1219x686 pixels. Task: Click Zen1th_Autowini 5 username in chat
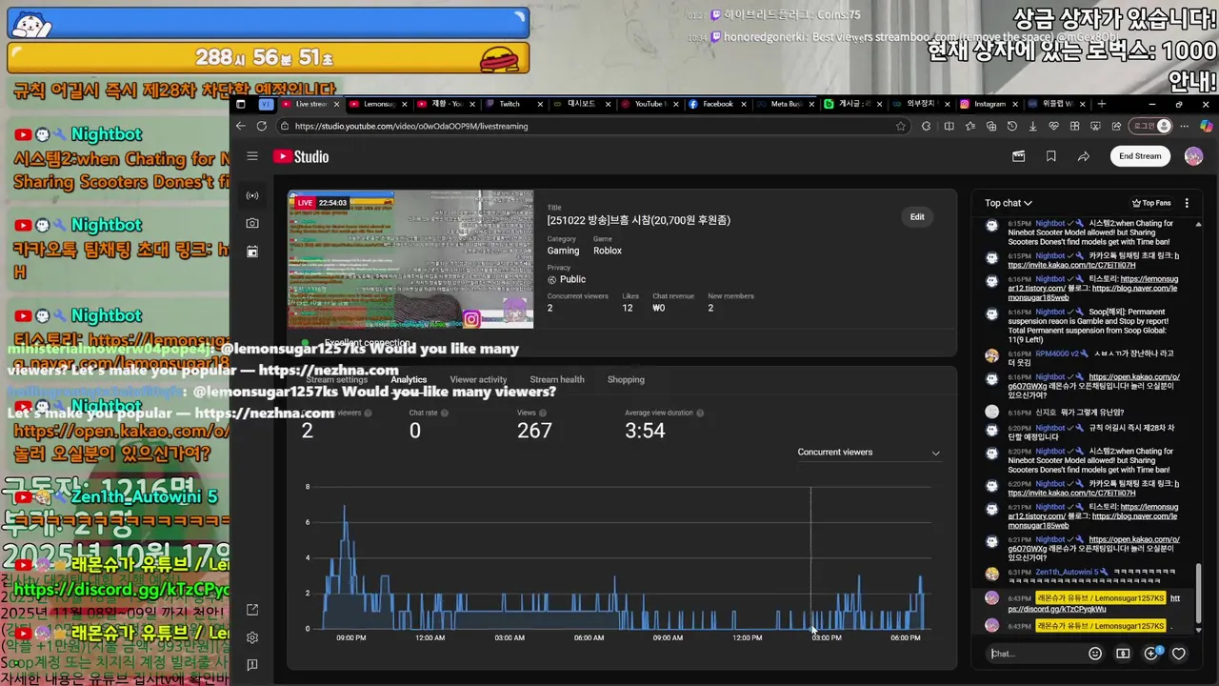1067,572
